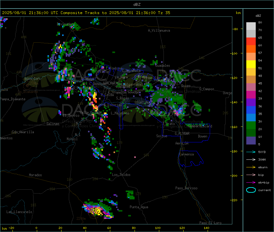The width and height of the screenshot is (274, 232).
Task: Click the Paso_El_Loro map label
Action: [x=210, y=223]
